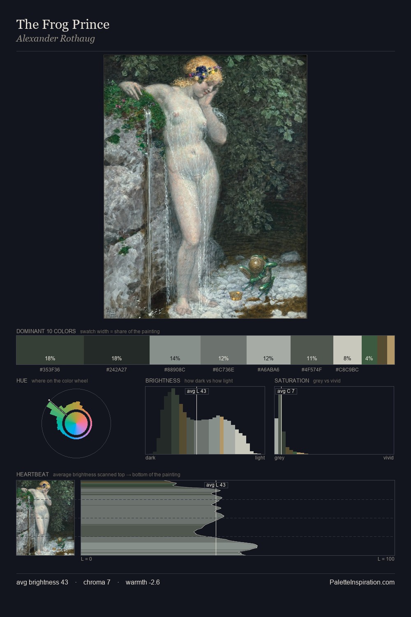Click the hex label '#A6ABA6'
This screenshot has width=411, height=617.
tap(268, 370)
